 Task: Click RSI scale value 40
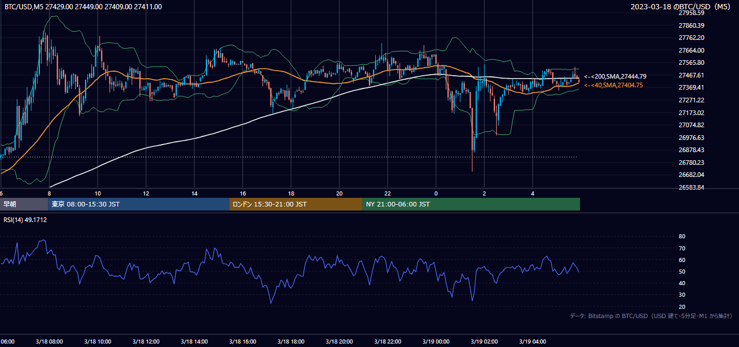[x=682, y=283]
